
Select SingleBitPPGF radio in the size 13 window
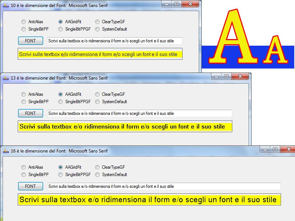pos(74,102)
